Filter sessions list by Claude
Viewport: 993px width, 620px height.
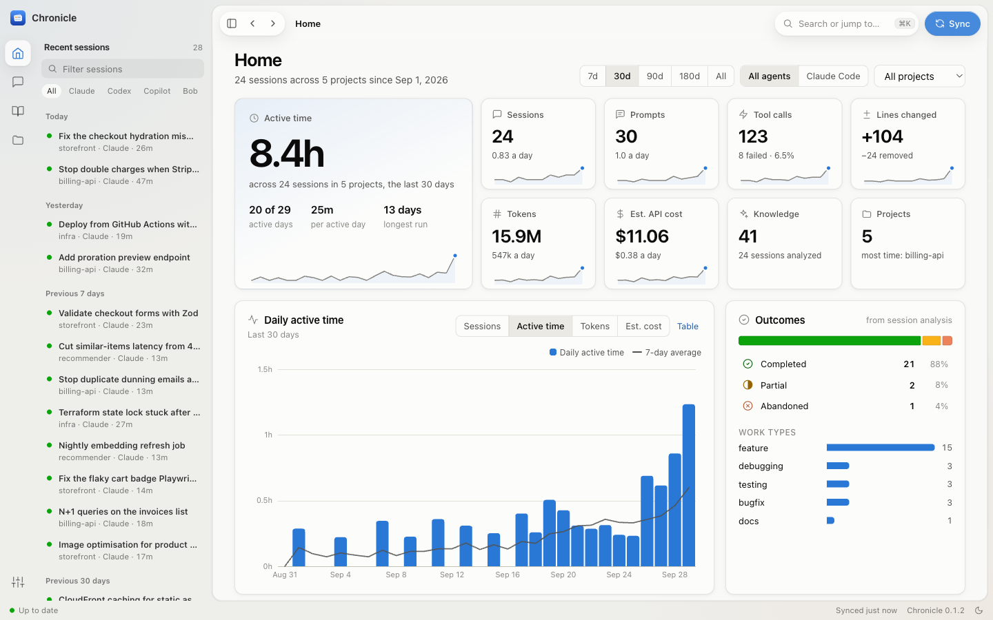(x=82, y=91)
